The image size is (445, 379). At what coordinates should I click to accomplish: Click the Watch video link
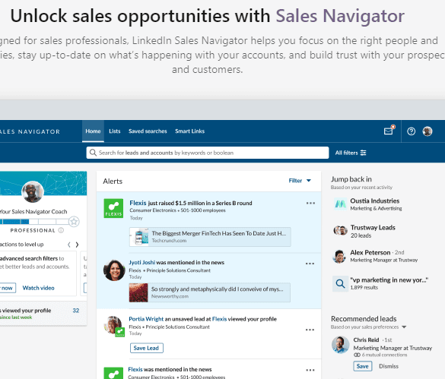tap(38, 288)
